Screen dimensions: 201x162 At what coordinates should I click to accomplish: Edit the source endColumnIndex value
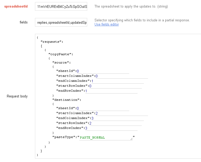click(117, 81)
